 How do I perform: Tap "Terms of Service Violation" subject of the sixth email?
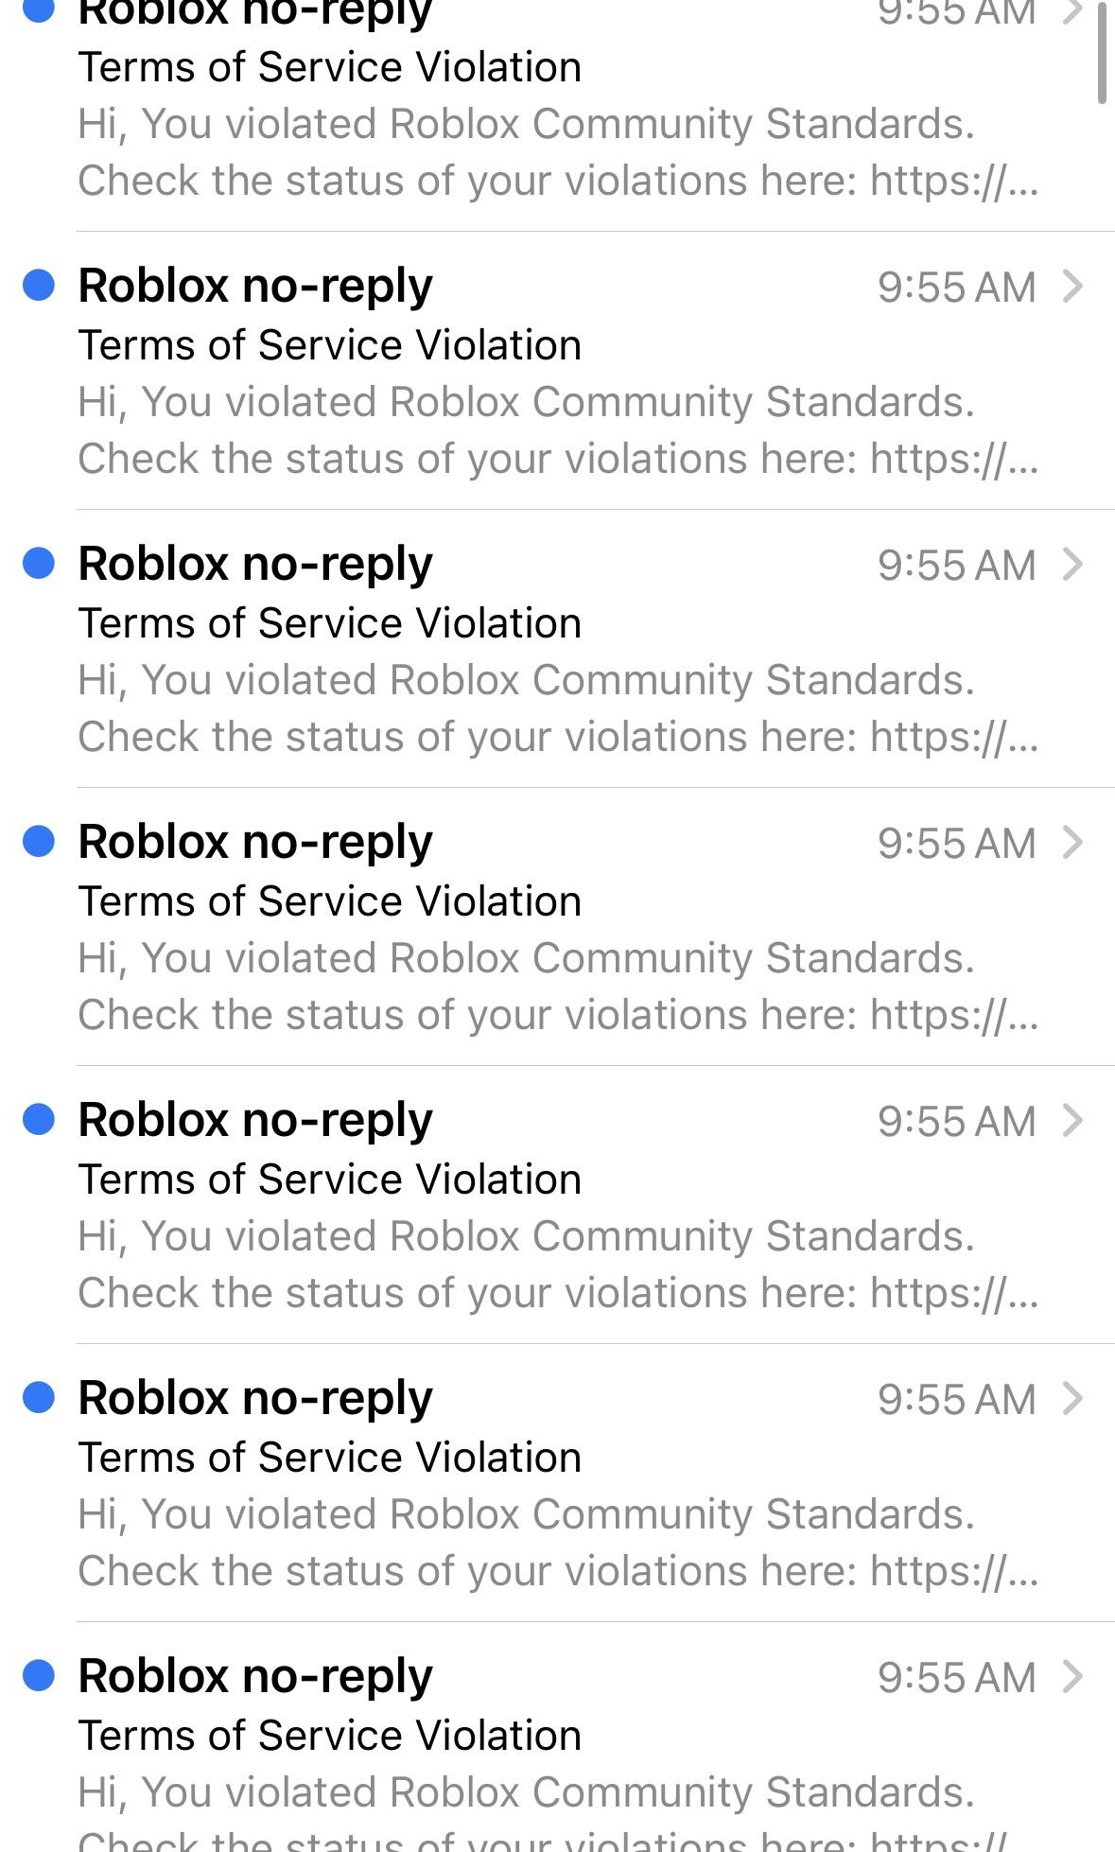[x=329, y=1458]
